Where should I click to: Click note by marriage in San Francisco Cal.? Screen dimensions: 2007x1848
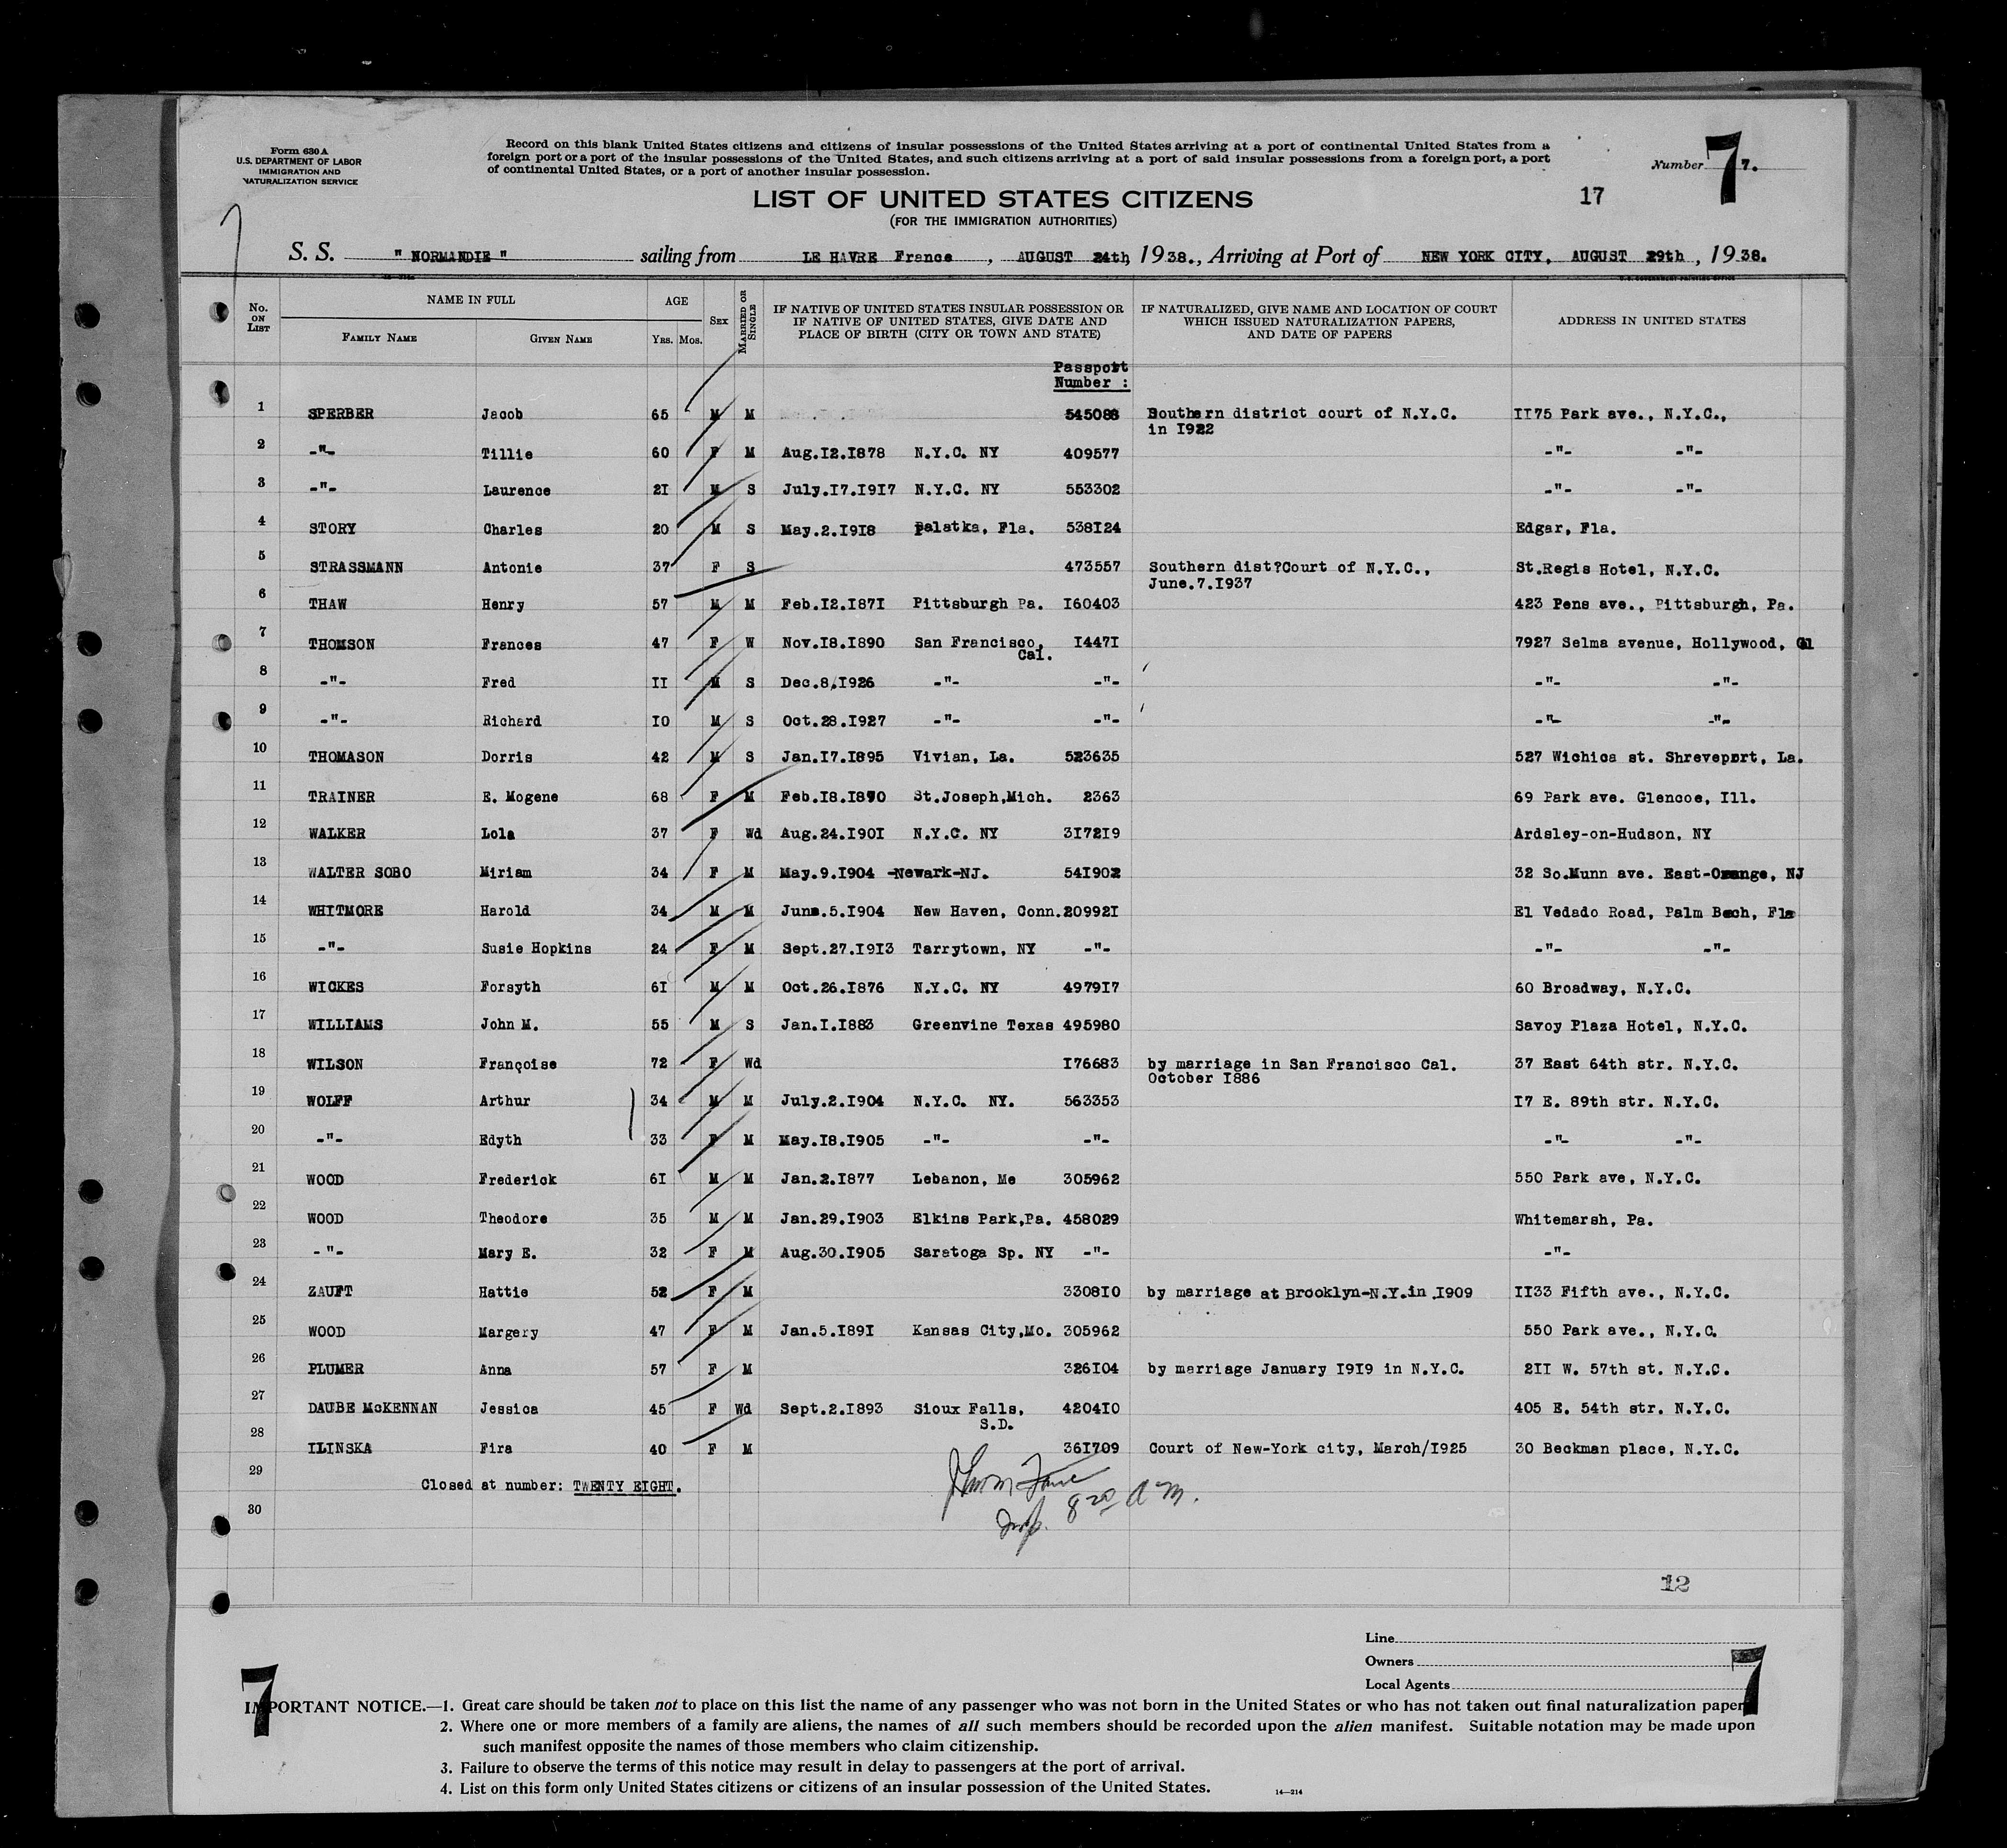click(x=1300, y=1065)
